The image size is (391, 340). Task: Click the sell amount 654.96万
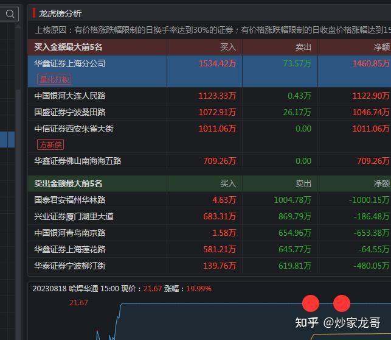[x=295, y=233]
